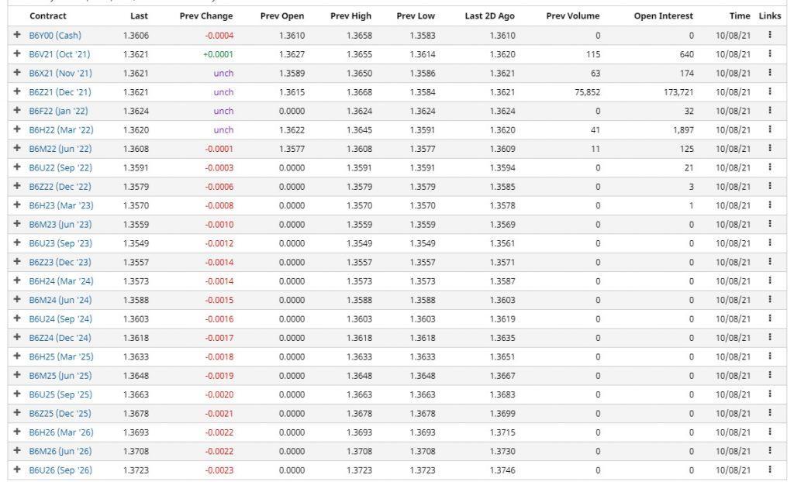The height and width of the screenshot is (482, 794).
Task: Open three-dot menu for B6Z24 Dec '24
Action: [770, 337]
